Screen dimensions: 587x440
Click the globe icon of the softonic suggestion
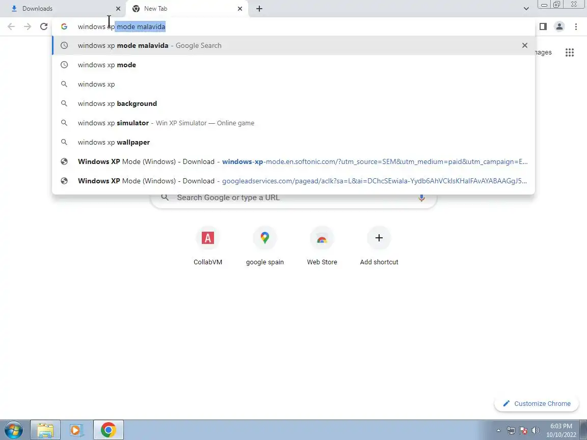(x=64, y=161)
